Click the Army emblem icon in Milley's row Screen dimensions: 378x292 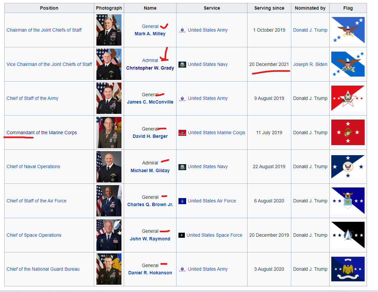182,30
